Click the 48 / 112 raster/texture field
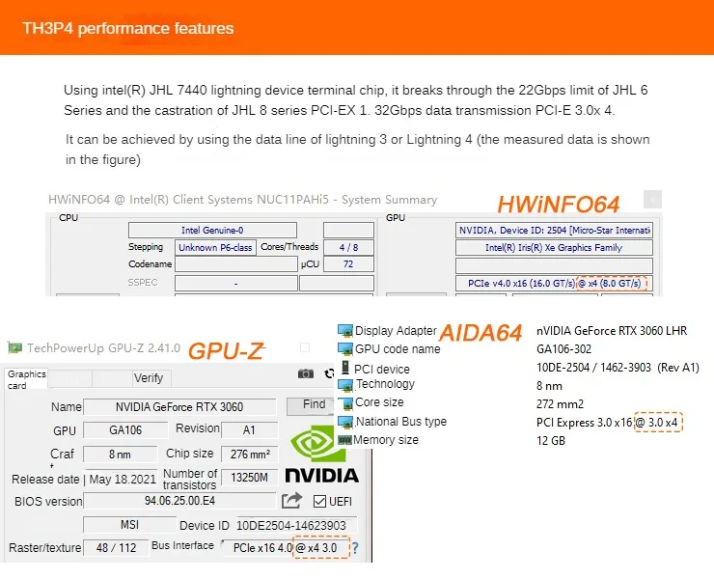Viewport: 714px width, 579px height. point(116,547)
